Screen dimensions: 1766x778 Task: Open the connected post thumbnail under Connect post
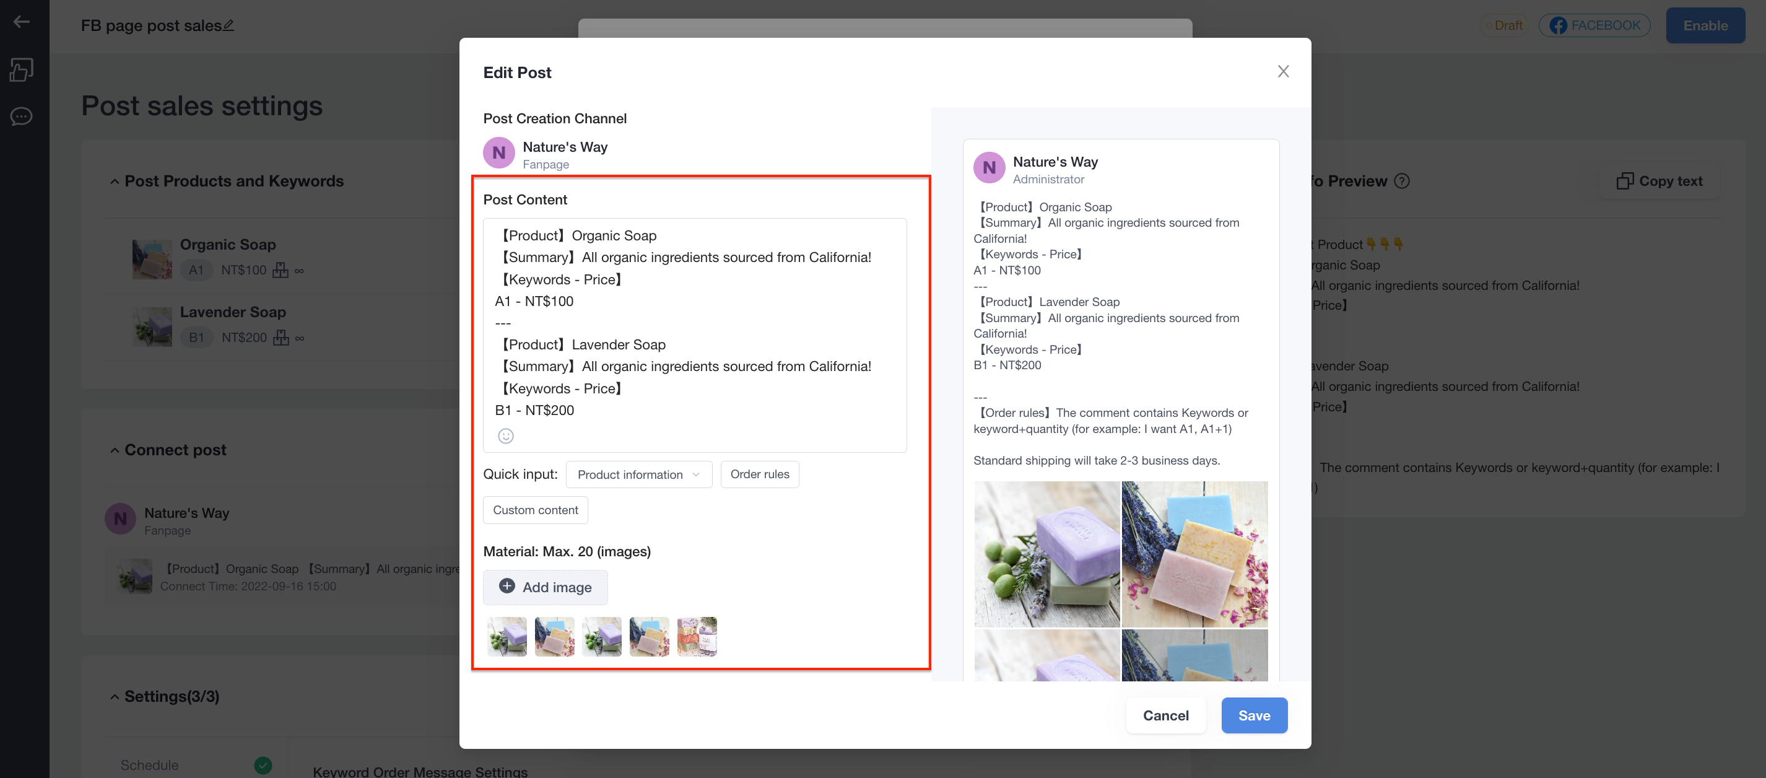coord(134,576)
